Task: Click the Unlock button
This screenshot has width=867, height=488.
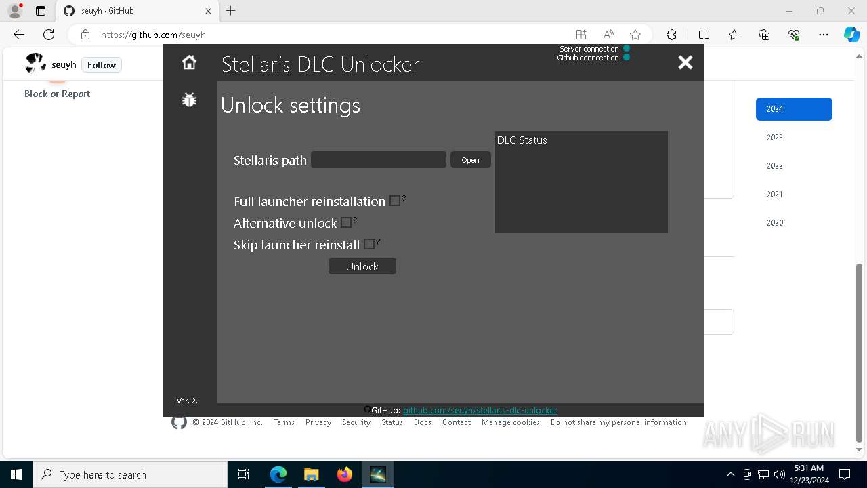Action: click(362, 266)
